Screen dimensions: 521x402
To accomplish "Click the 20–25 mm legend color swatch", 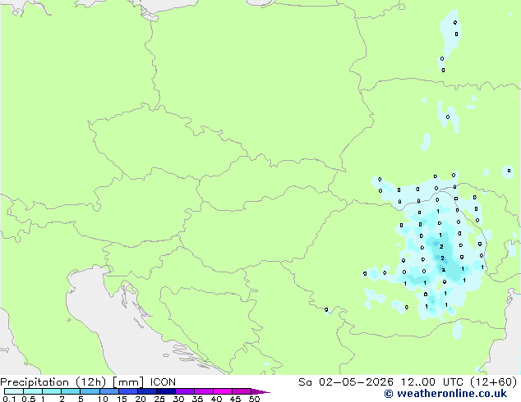I will coord(147,391).
